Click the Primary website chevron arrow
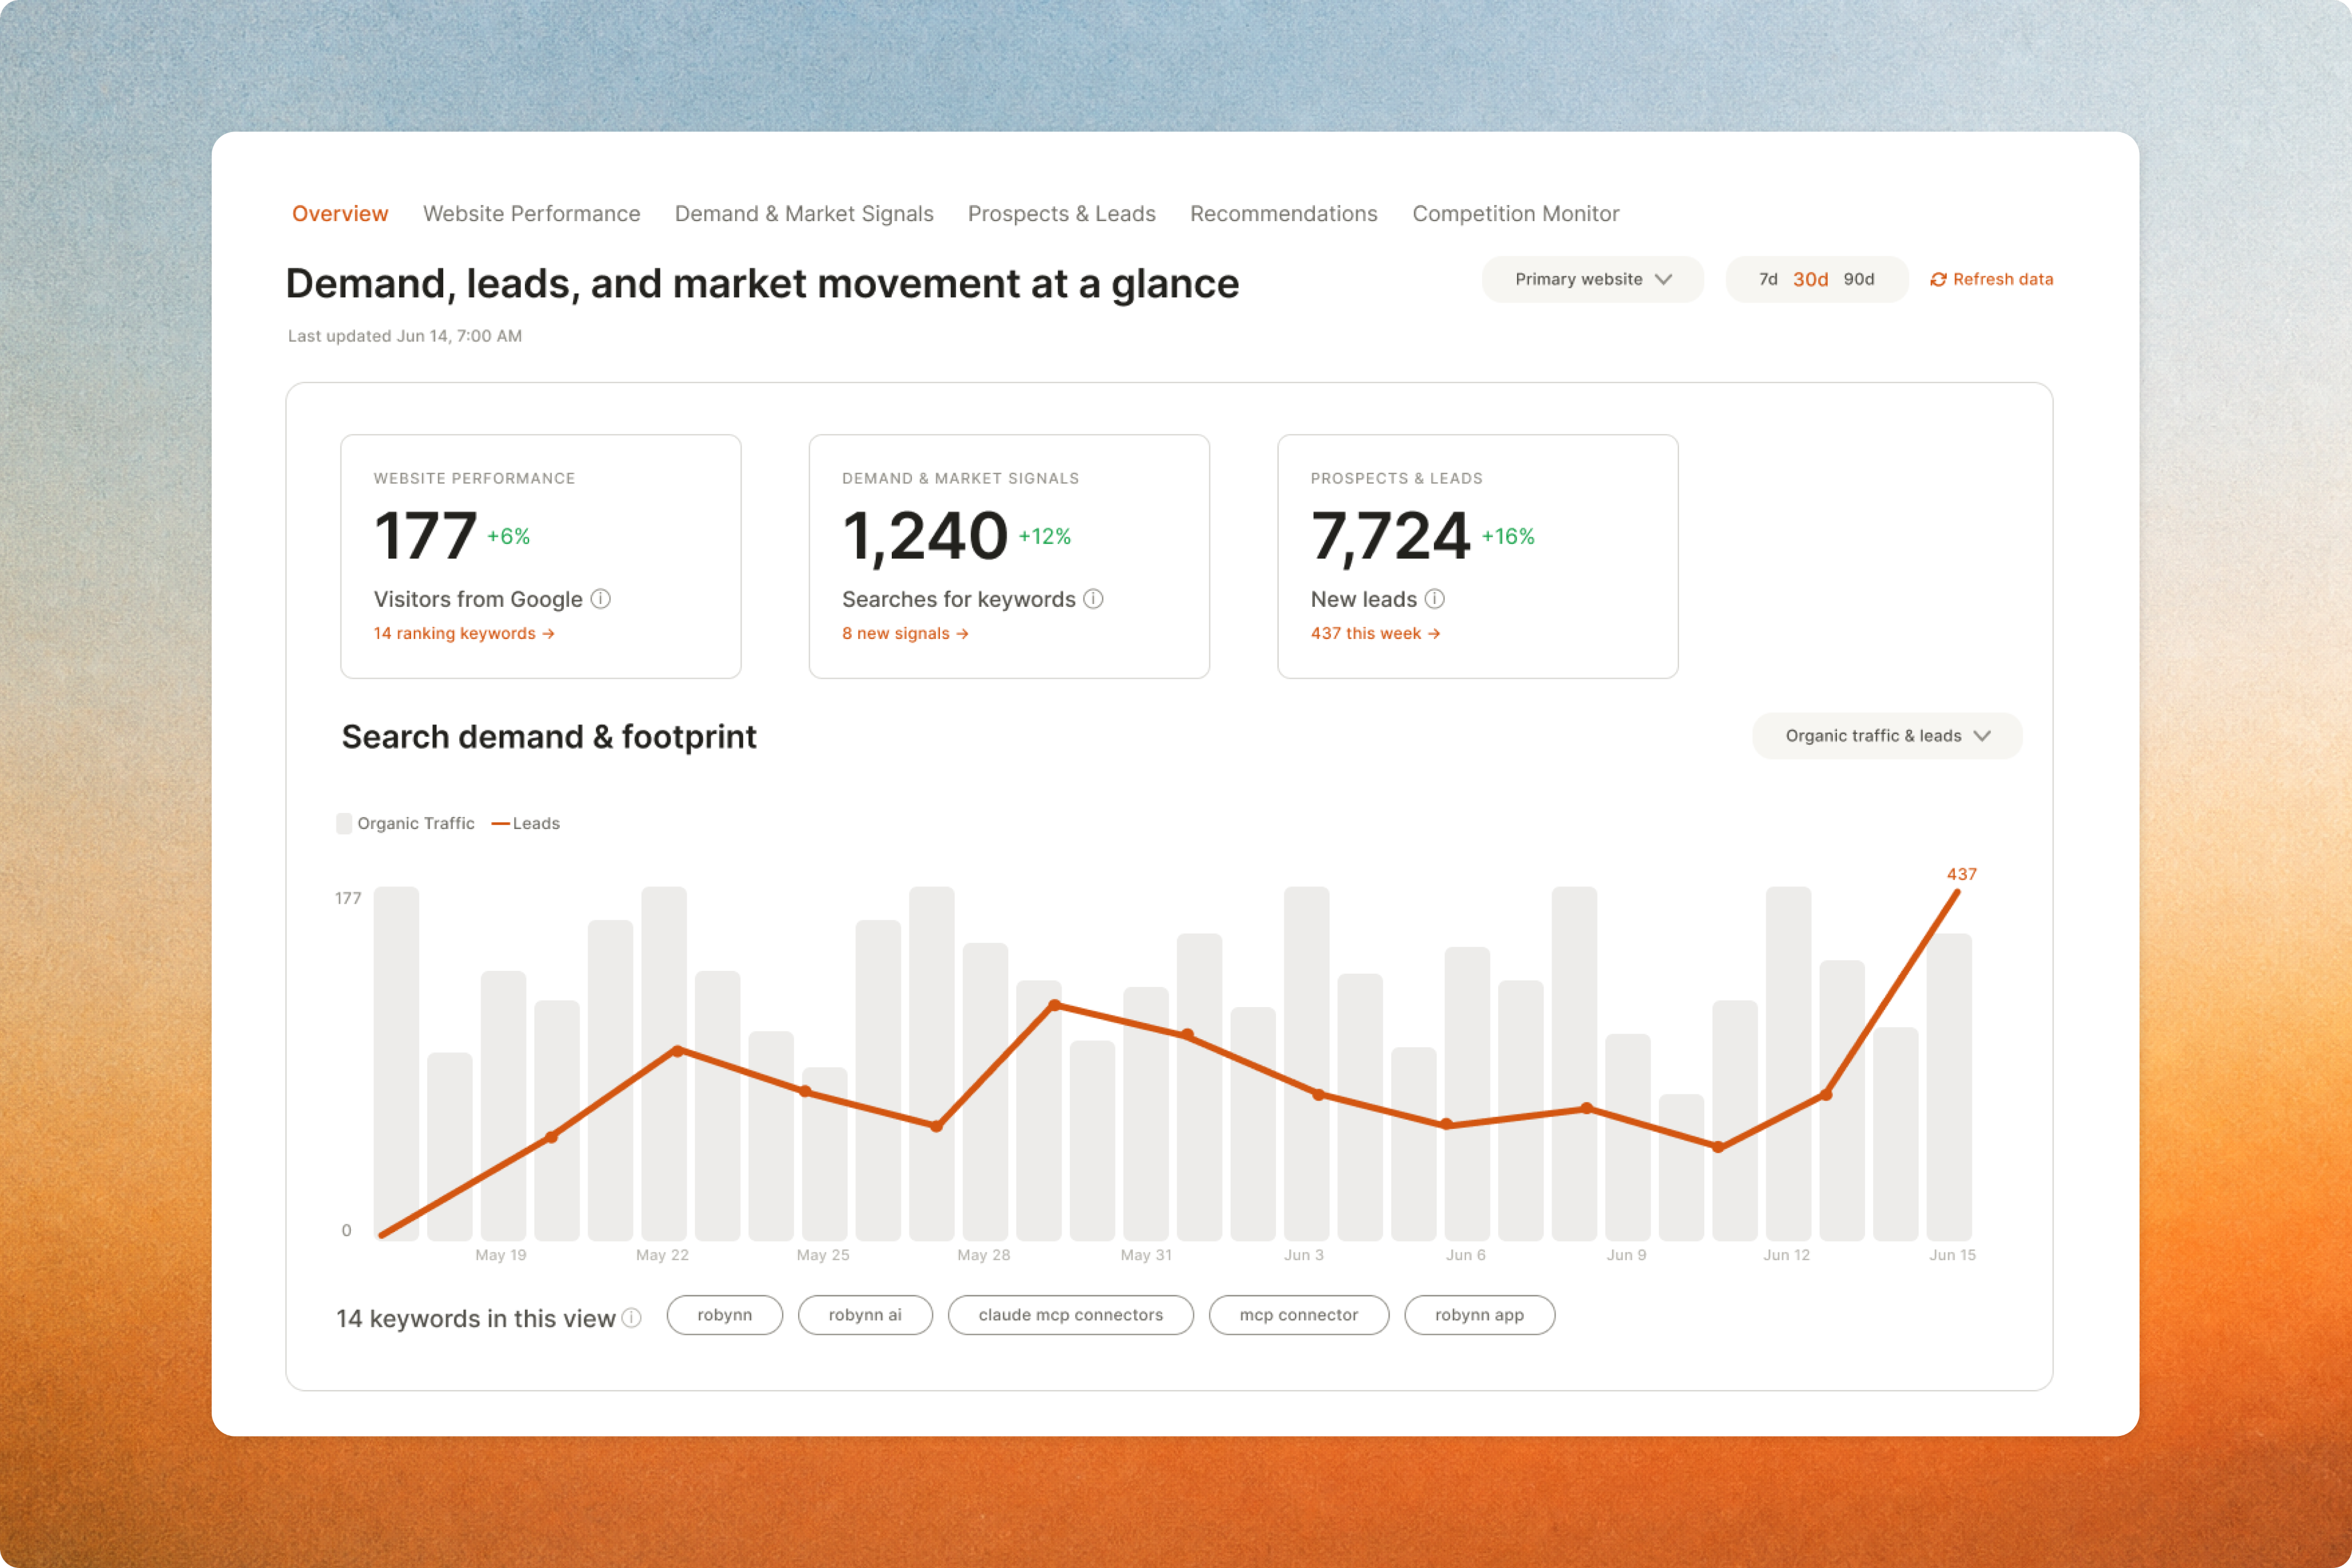 click(x=1663, y=280)
